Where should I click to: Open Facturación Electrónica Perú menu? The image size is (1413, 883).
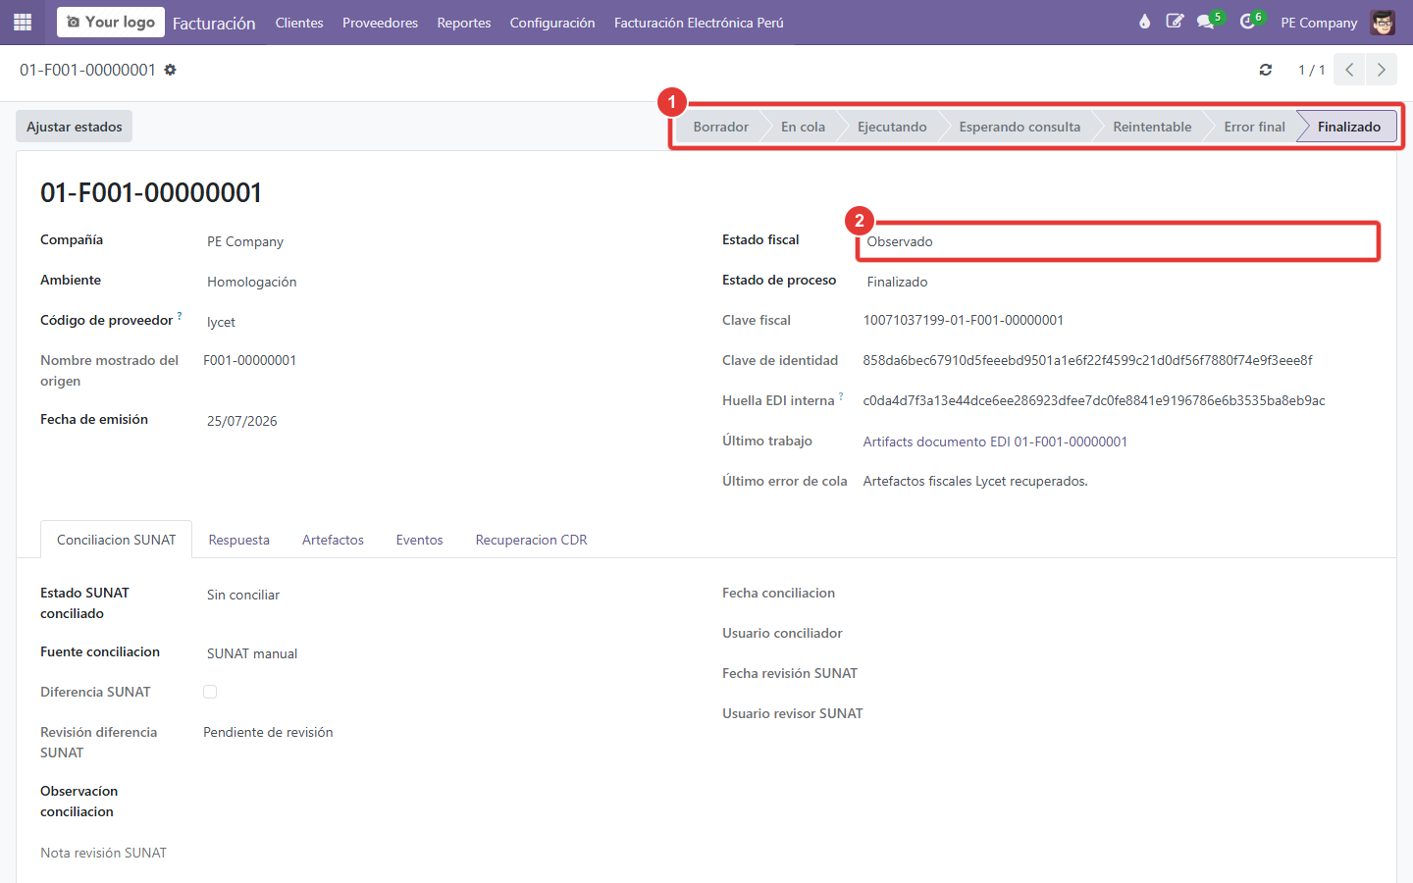[x=699, y=23]
